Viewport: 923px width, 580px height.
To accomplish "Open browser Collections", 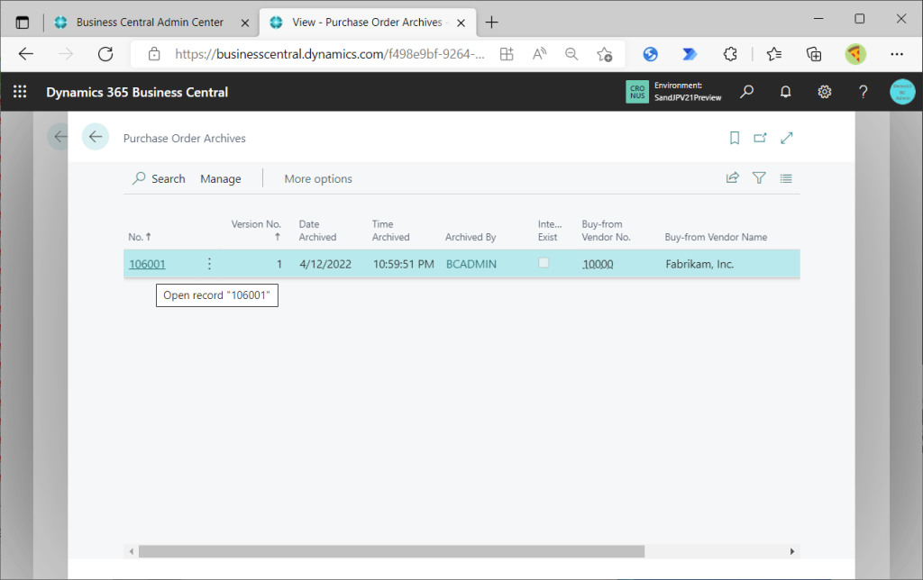I will (x=814, y=54).
